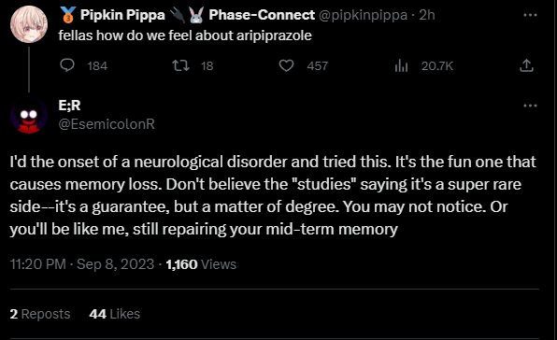
Task: View the 44 Likes list
Action: pyautogui.click(x=114, y=314)
